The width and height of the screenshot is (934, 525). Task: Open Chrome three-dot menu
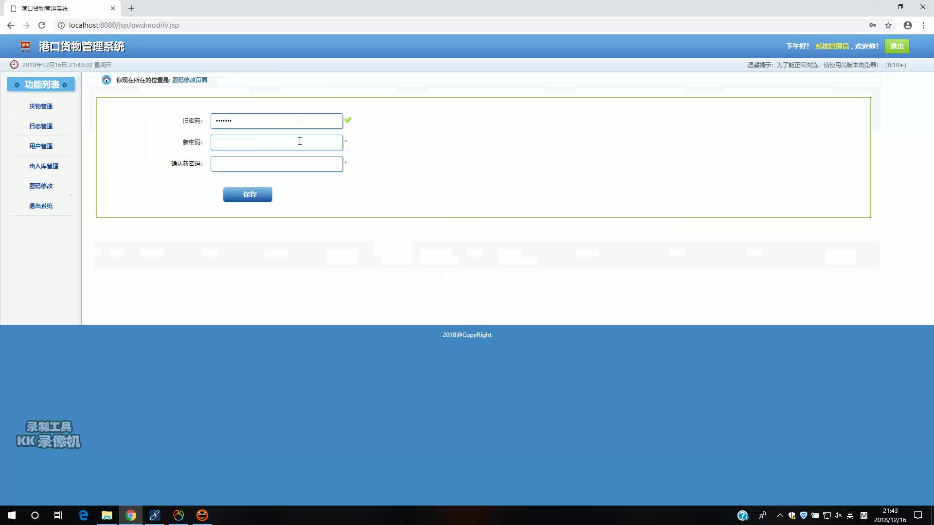[923, 25]
